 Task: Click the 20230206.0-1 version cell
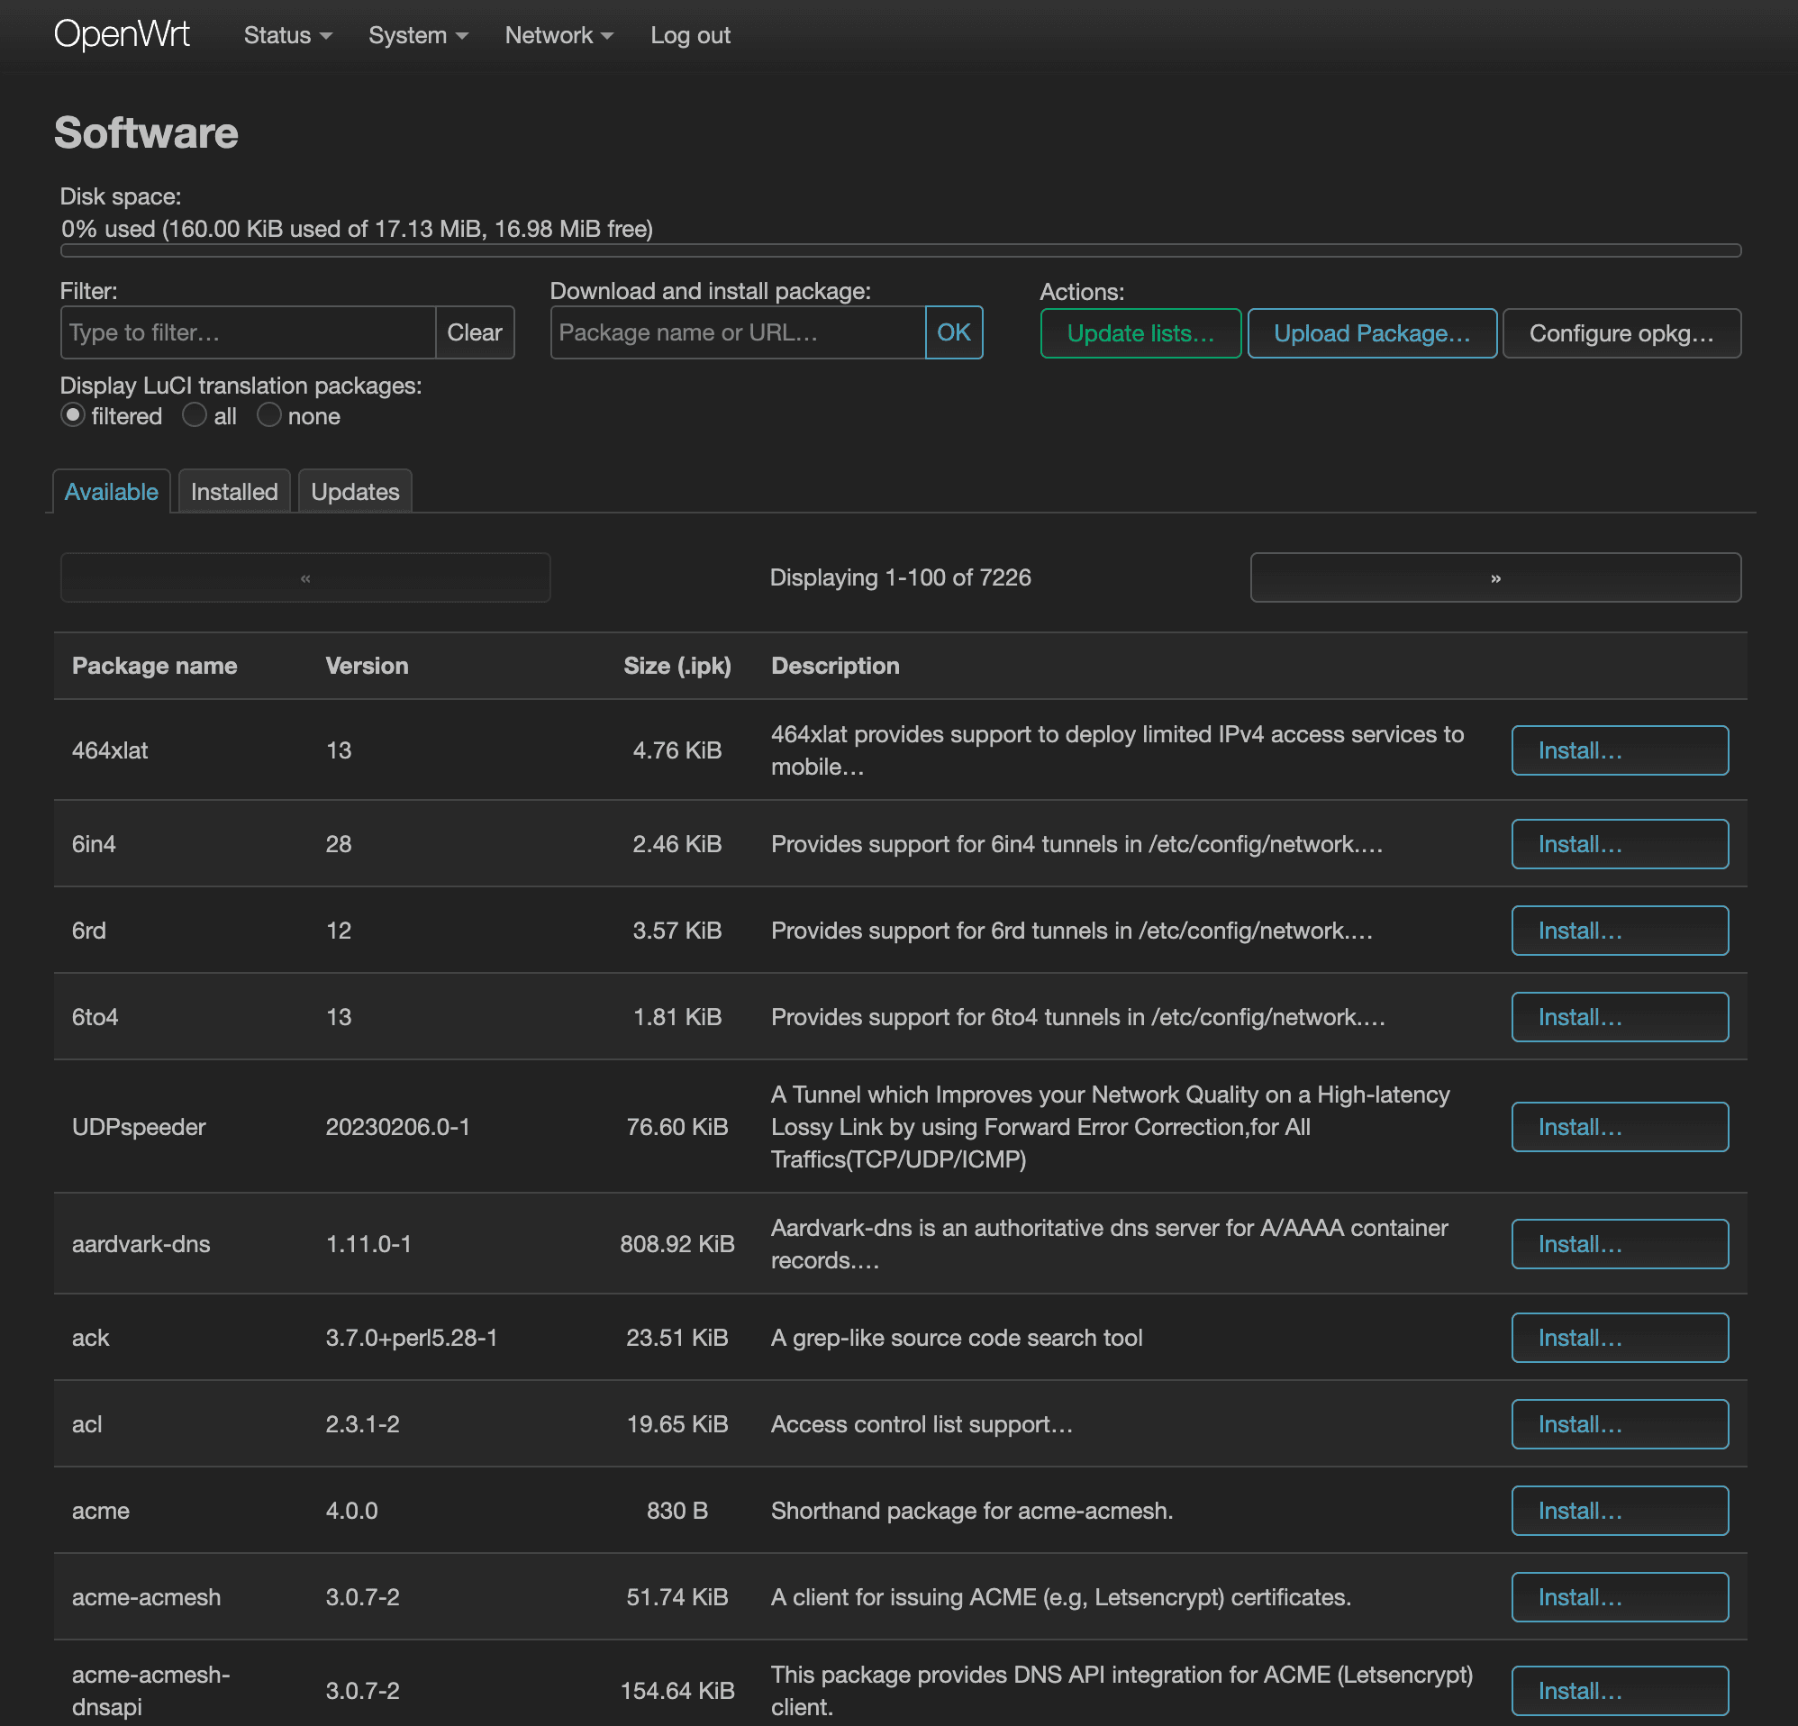click(397, 1127)
